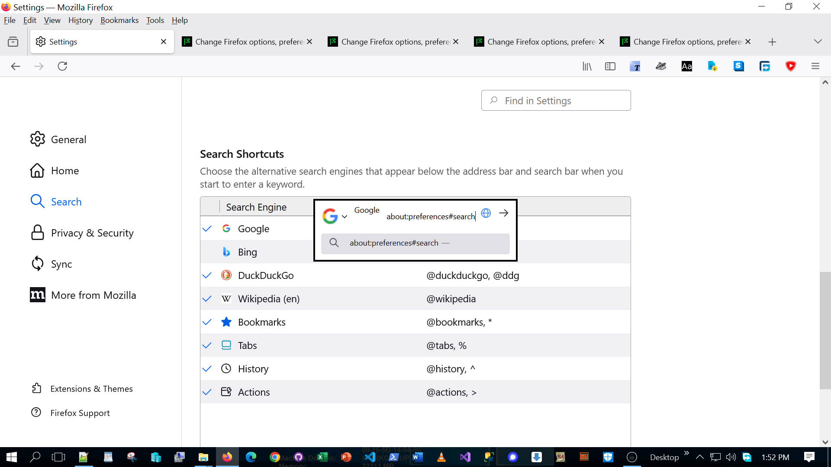Click the red shield extension icon
831x467 pixels.
click(x=791, y=66)
